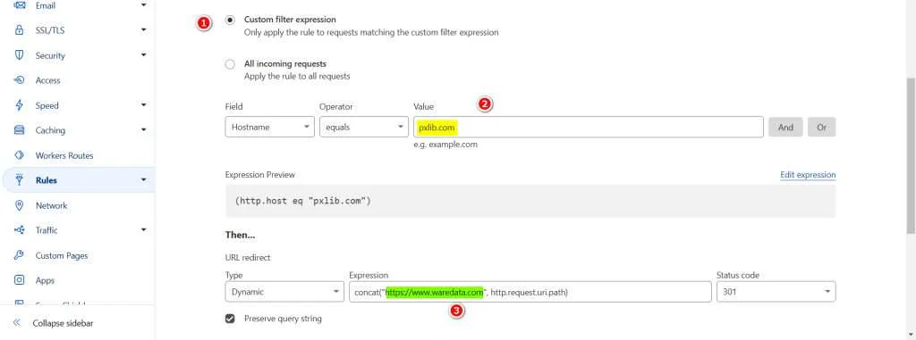
Task: Select Custom filter expression radio button
Action: coord(230,20)
